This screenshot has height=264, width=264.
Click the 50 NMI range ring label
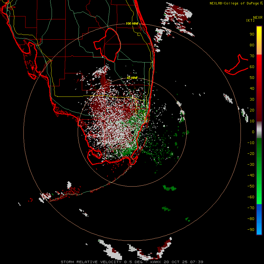click(132, 78)
